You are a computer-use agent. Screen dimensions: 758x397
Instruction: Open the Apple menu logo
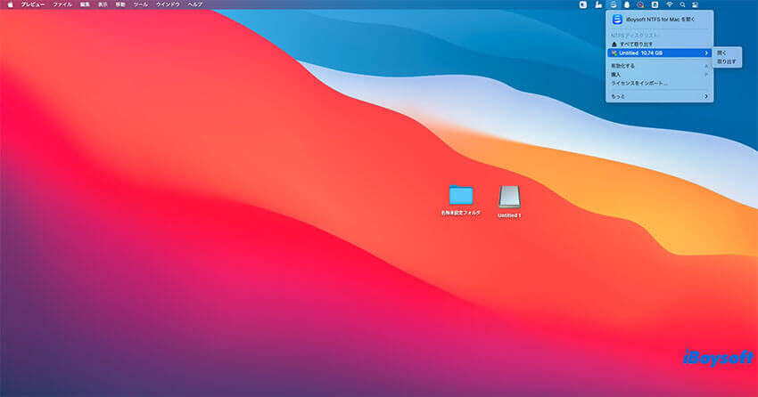pos(11,4)
